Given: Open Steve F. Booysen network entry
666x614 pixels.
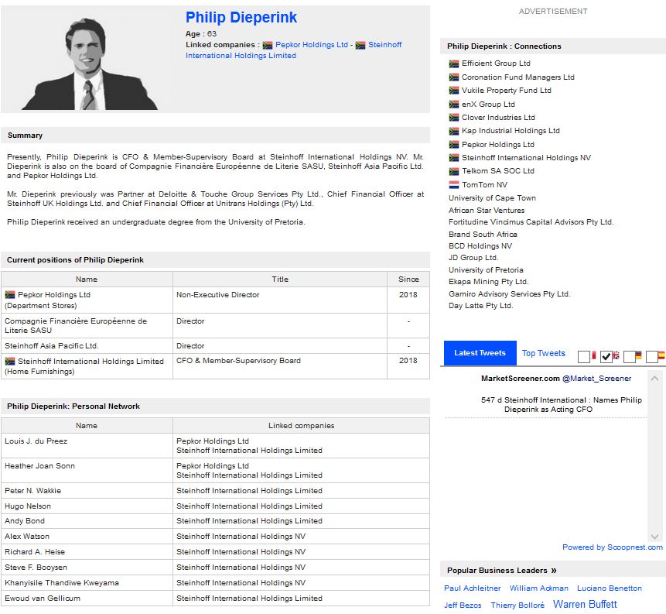Looking at the screenshot, I should click(36, 568).
